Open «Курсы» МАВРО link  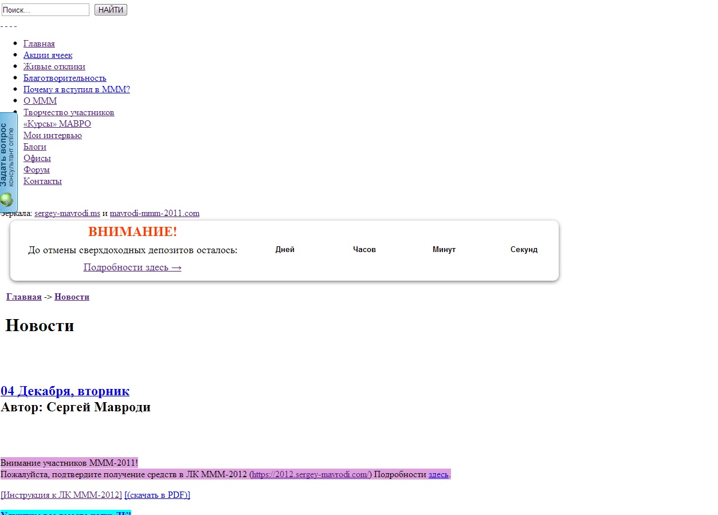[x=57, y=124]
